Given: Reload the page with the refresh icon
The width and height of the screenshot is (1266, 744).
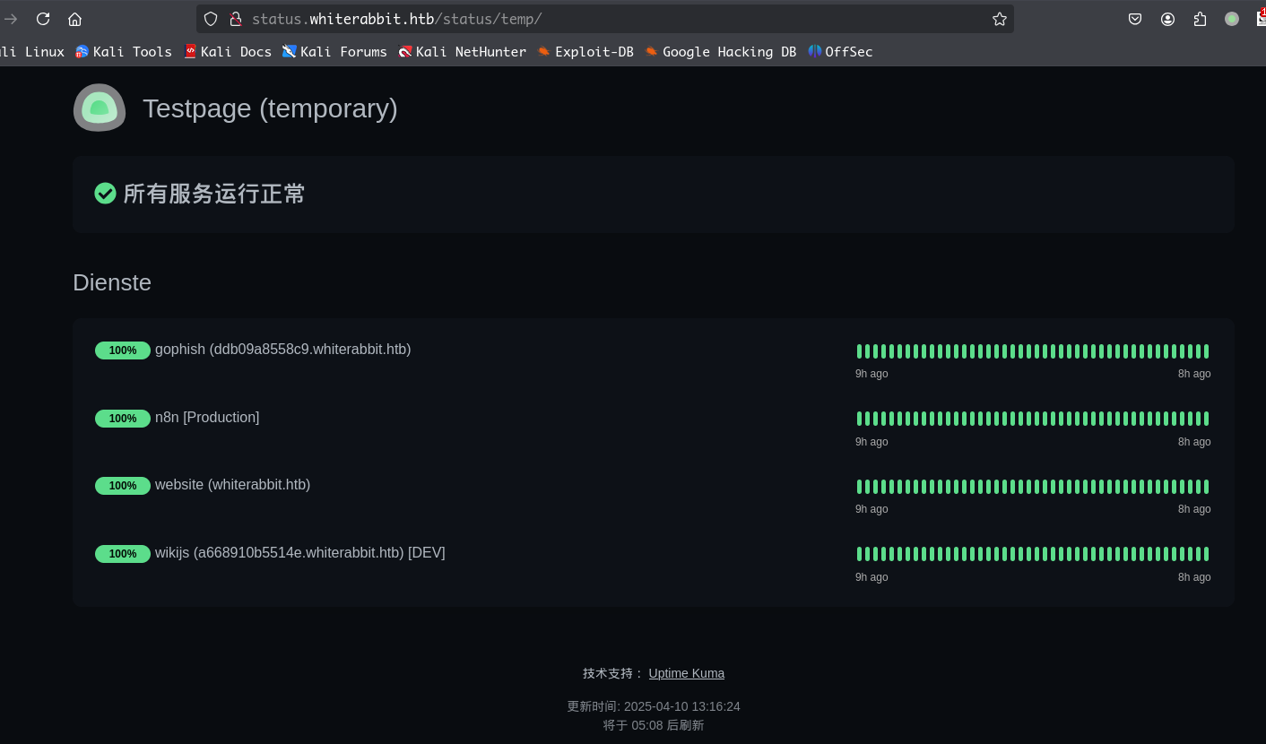Looking at the screenshot, I should pyautogui.click(x=43, y=19).
